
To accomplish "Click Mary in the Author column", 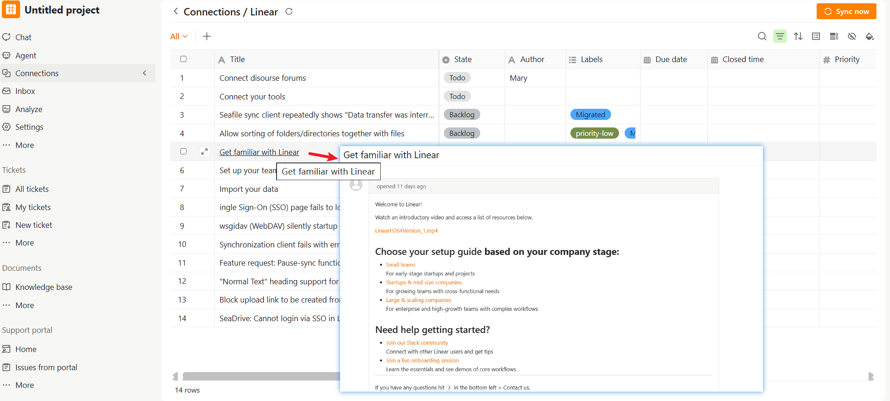I will 518,78.
